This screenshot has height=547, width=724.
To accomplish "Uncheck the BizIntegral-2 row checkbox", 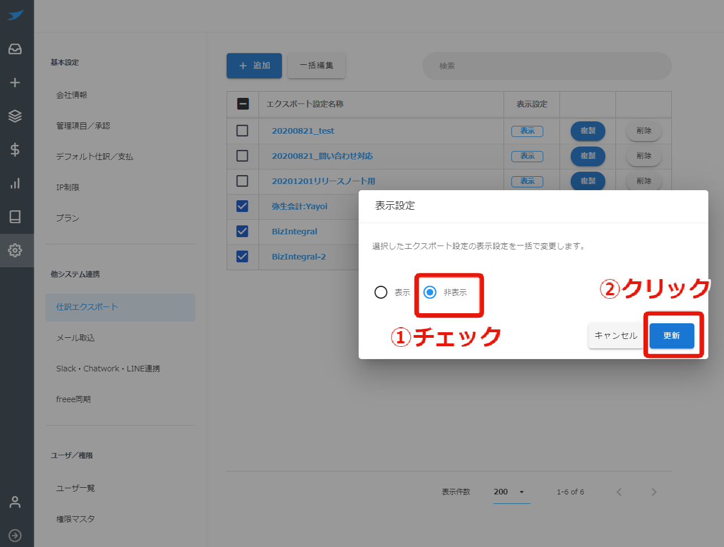I will (x=242, y=256).
